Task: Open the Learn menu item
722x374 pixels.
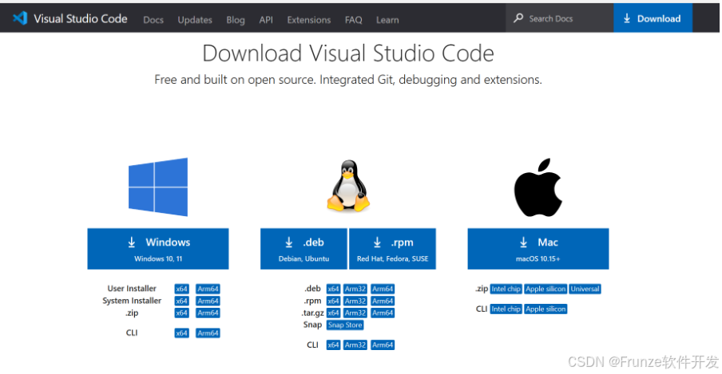Action: 387,20
